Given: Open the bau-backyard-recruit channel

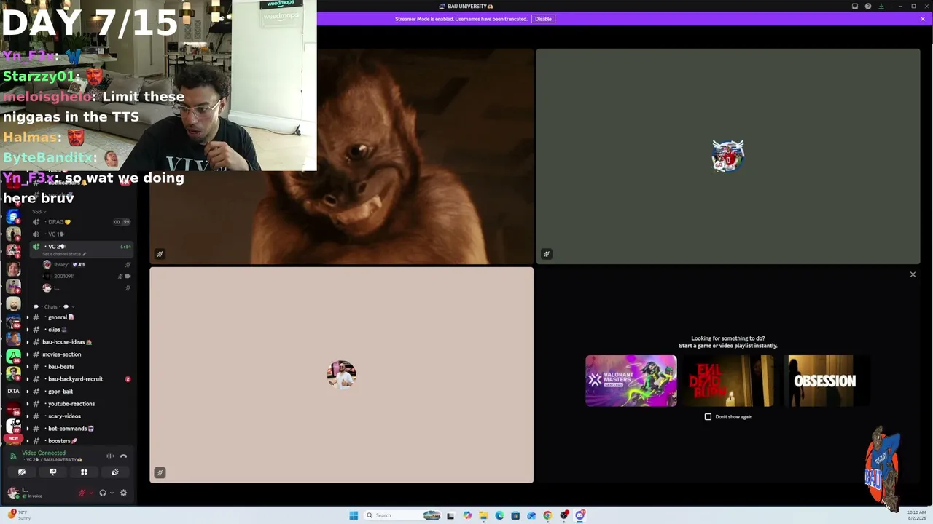Looking at the screenshot, I should [x=80, y=379].
